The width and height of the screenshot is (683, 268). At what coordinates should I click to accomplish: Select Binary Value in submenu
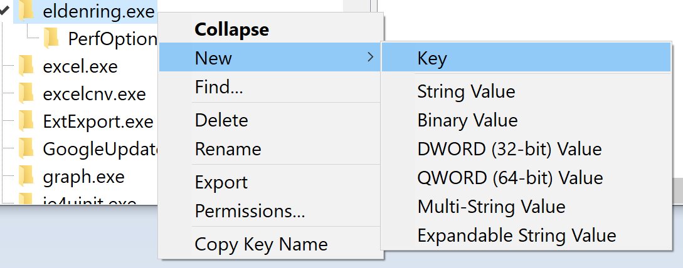coord(467,120)
